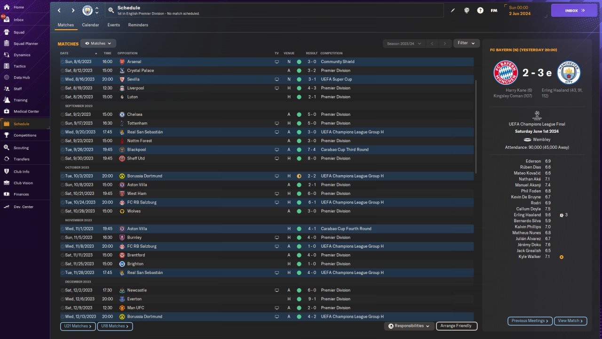602x339 pixels.
Task: Open Club Vision in the sidebar
Action: [x=24, y=183]
